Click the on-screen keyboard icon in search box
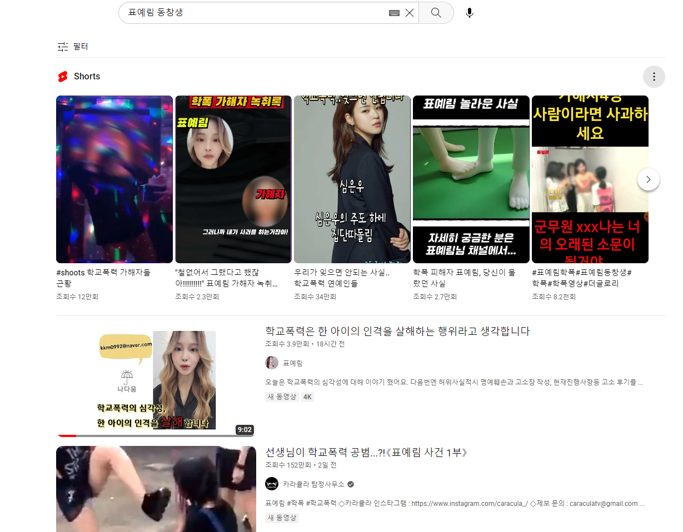 coord(394,13)
